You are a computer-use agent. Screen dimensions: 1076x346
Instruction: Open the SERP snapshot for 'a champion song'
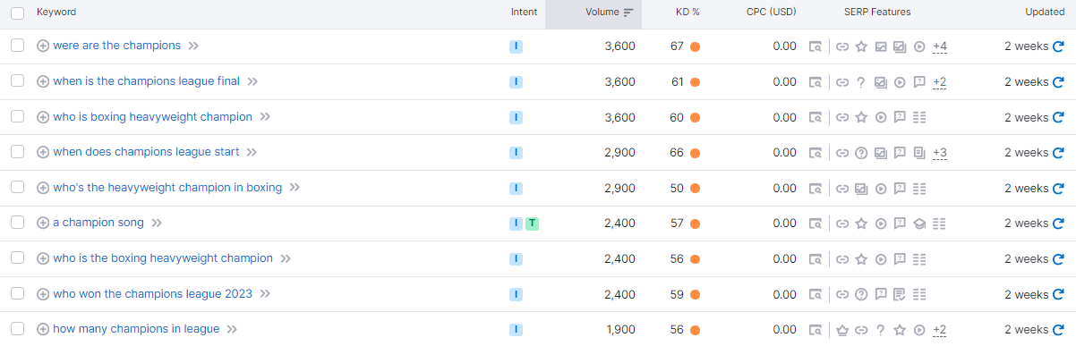pos(816,224)
